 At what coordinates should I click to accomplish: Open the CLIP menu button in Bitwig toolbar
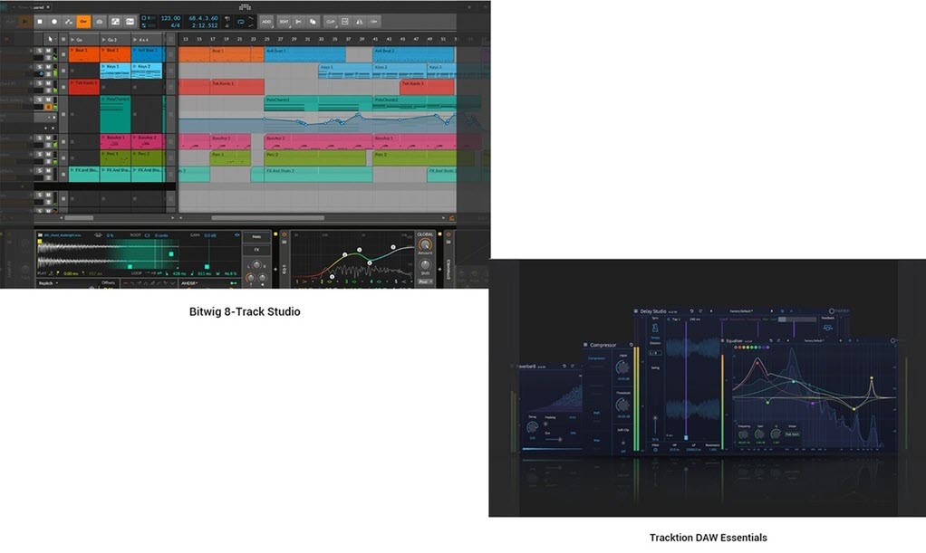330,21
